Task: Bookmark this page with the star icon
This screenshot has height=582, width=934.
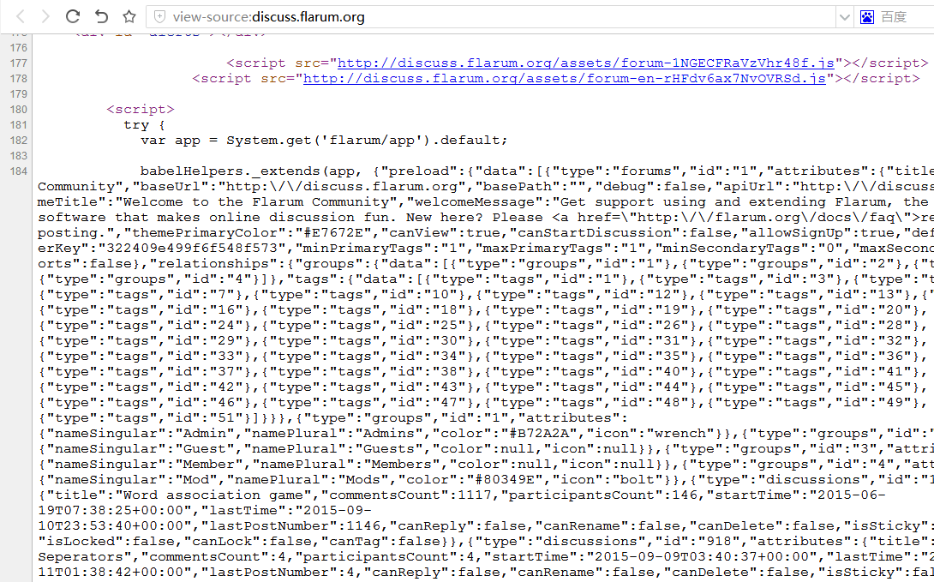Action: (x=129, y=16)
